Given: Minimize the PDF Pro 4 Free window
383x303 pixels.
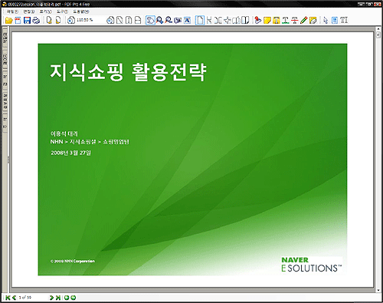Looking at the screenshot, I should 361,4.
